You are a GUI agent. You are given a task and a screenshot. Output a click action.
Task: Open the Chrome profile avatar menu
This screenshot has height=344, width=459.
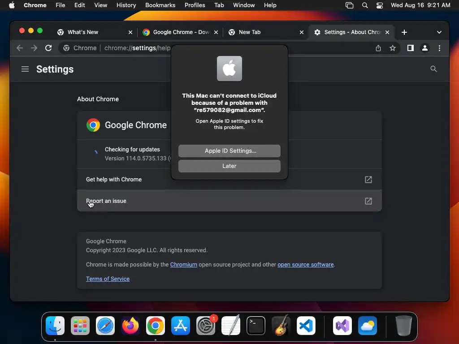(x=425, y=48)
